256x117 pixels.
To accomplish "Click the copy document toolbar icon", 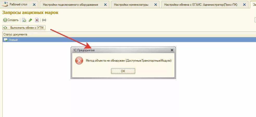I will (24, 20).
